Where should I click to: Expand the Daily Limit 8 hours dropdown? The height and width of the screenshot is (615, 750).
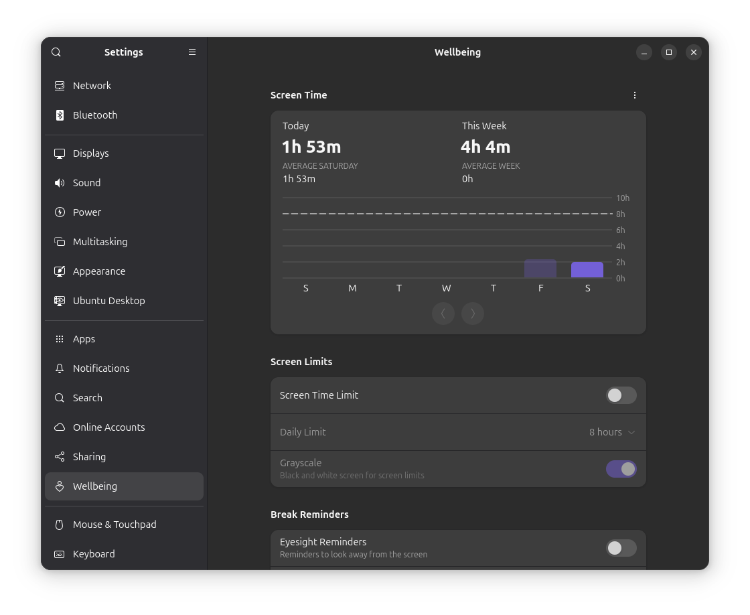pyautogui.click(x=612, y=432)
